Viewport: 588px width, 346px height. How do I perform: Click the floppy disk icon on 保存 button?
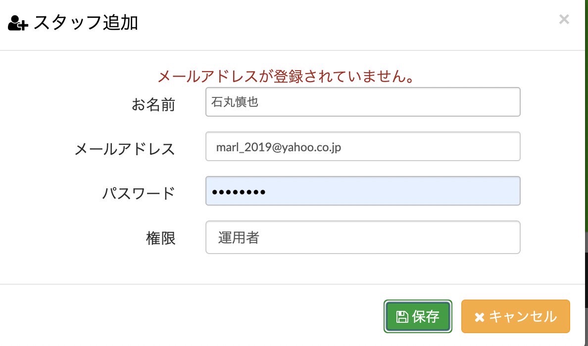pos(402,317)
